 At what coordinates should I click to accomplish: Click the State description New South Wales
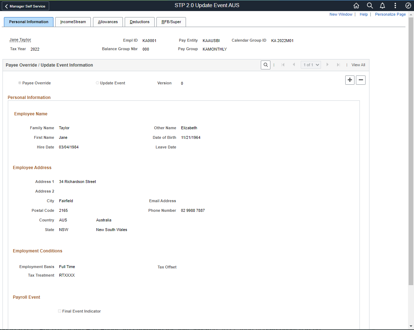(112, 230)
